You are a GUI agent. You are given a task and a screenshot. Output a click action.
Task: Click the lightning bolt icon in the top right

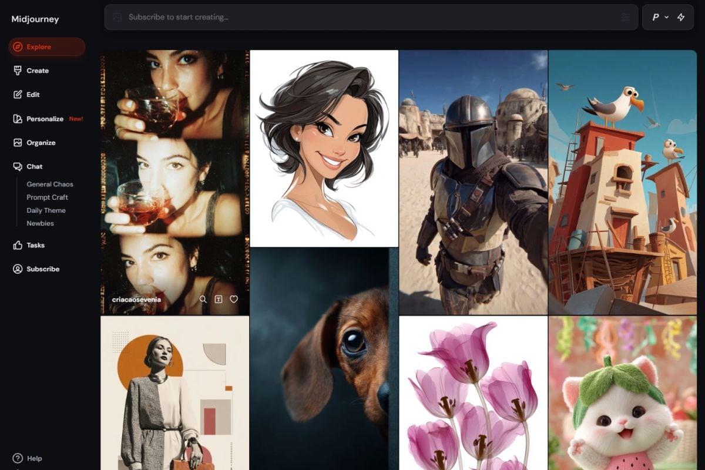(681, 17)
